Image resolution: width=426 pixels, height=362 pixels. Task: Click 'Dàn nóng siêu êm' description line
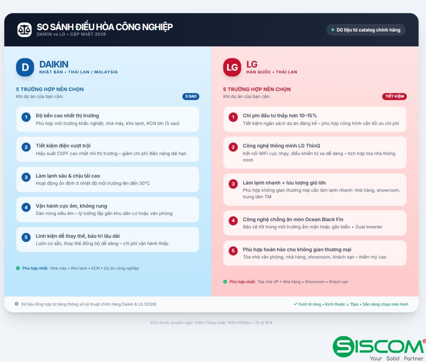coord(104,213)
